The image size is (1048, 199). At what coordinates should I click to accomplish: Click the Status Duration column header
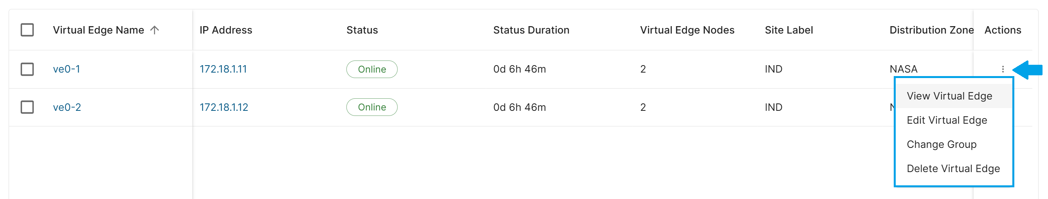click(531, 30)
